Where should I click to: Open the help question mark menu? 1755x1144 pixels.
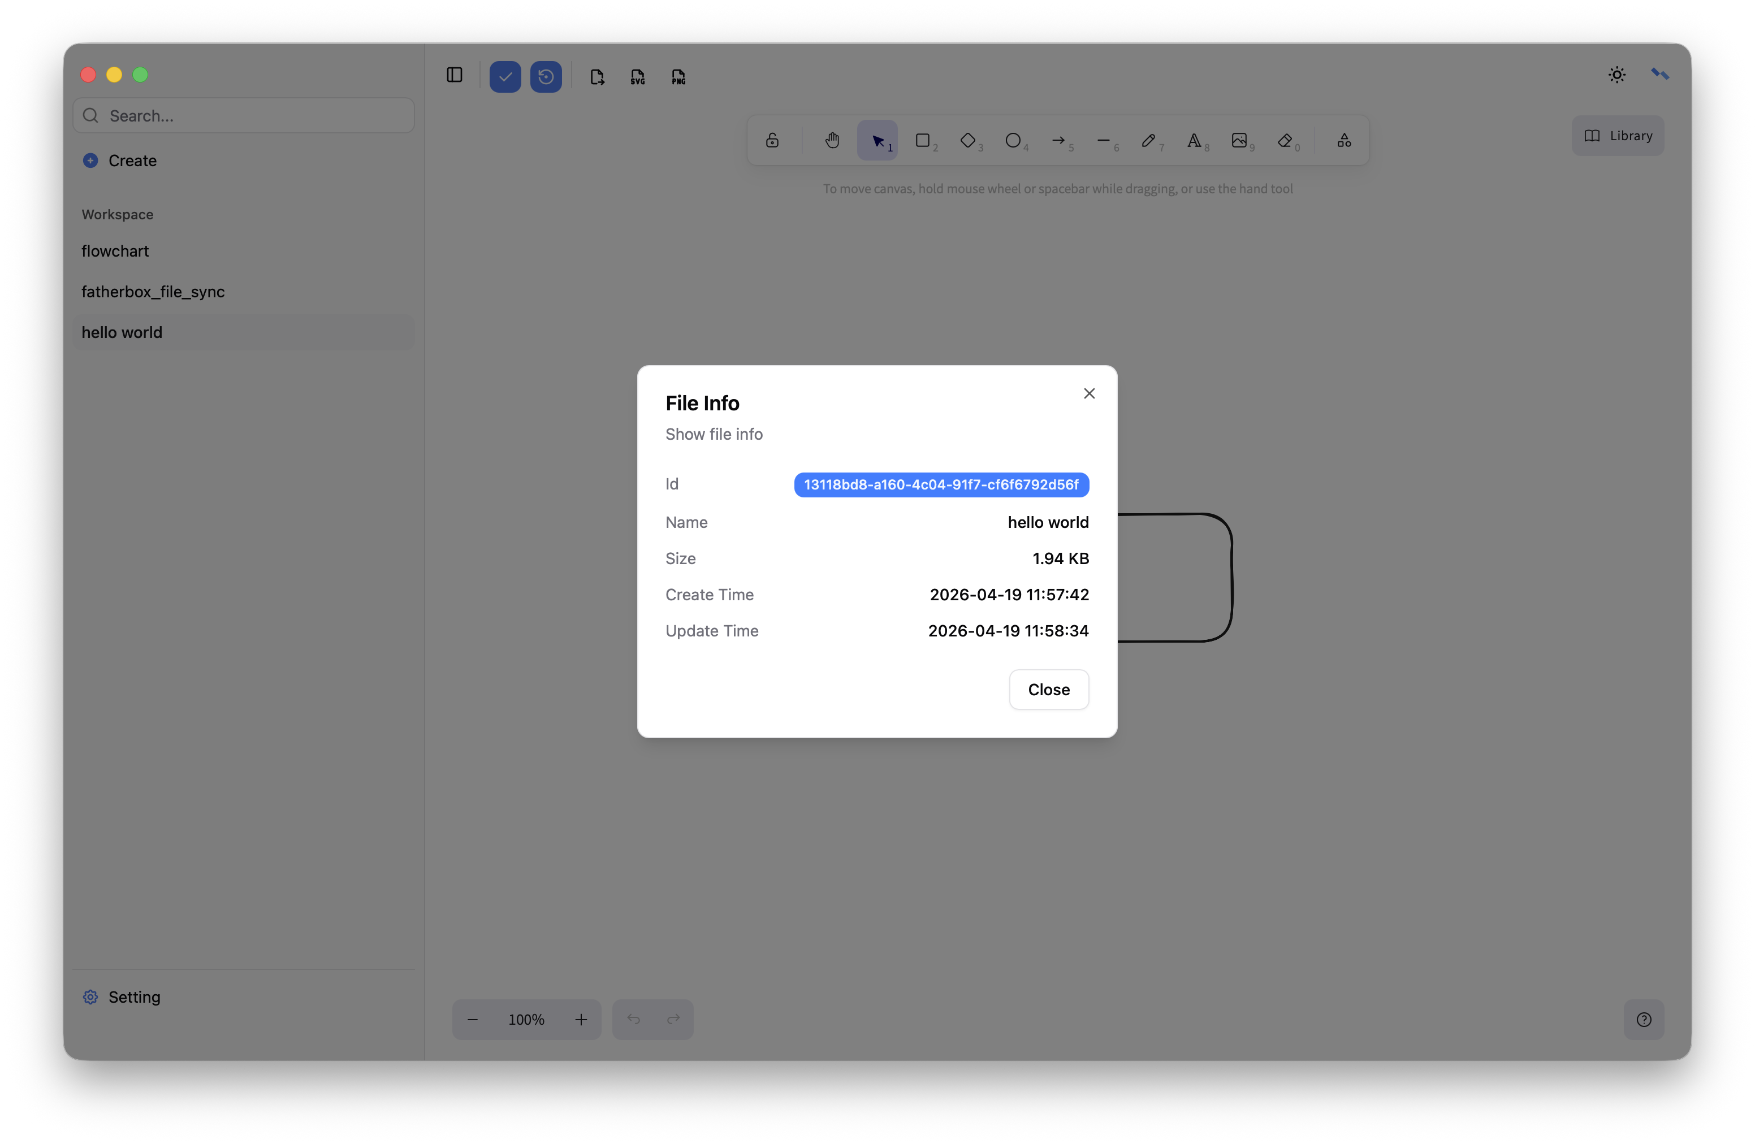click(1644, 1020)
